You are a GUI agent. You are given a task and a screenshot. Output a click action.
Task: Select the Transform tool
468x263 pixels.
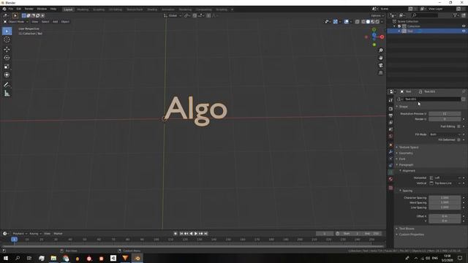(x=7, y=75)
